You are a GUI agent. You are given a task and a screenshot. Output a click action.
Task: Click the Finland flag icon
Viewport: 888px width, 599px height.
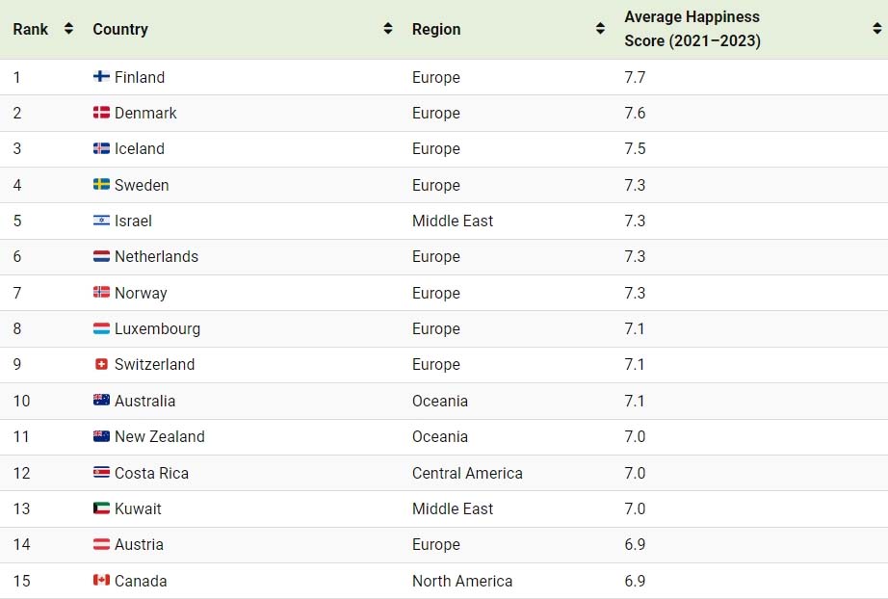[101, 76]
